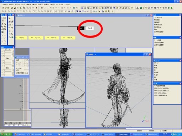Toggle the move X checkbox
182x136 pixels.
tap(3, 70)
